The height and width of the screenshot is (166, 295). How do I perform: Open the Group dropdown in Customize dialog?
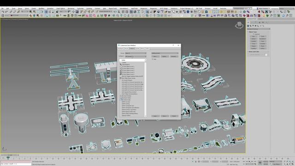136,53
